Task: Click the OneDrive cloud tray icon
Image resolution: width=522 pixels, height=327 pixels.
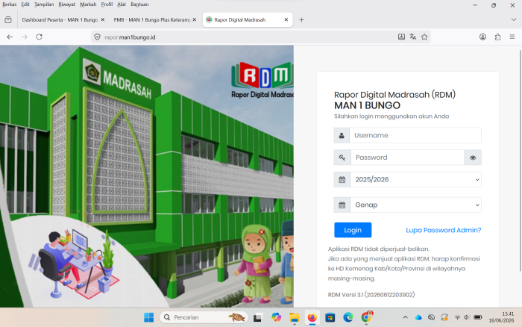Action: pos(418,317)
